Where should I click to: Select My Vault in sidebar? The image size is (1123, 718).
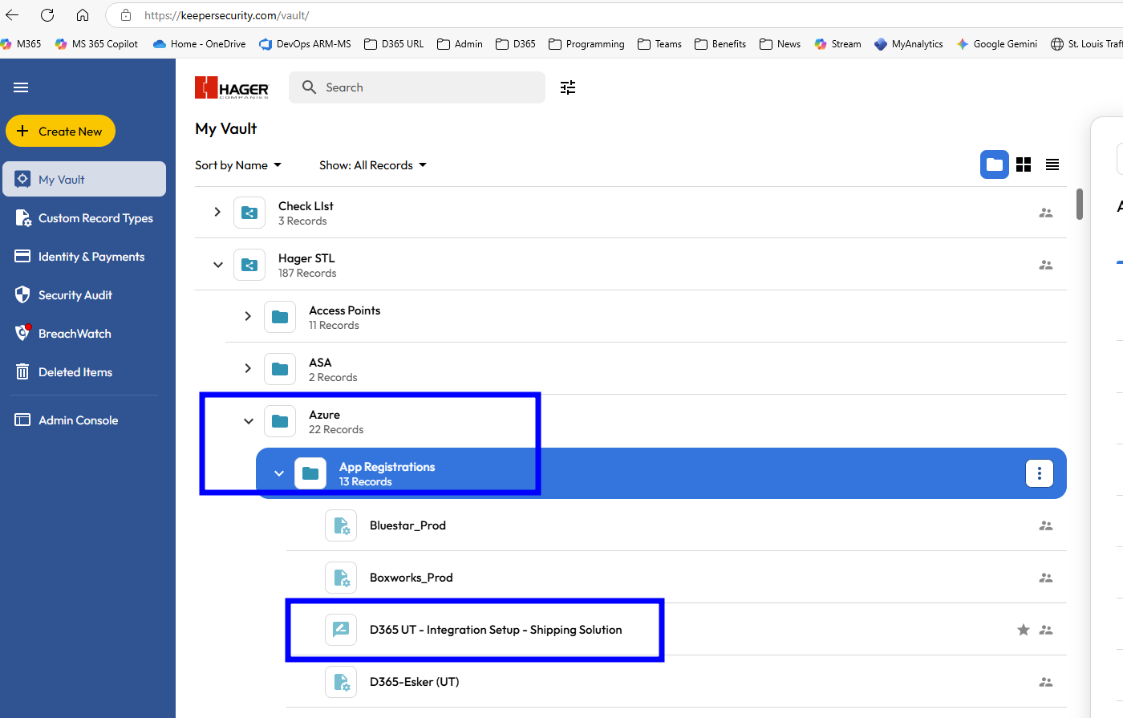point(84,179)
